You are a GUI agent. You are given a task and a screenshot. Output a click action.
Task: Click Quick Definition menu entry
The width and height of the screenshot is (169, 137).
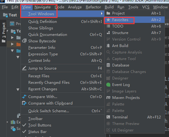(62, 22)
